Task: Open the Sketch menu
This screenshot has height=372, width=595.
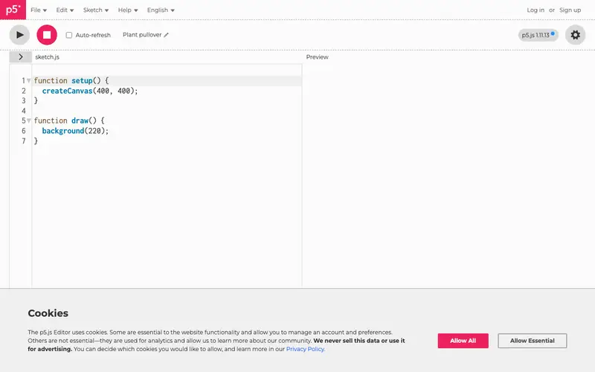Action: 96,10
